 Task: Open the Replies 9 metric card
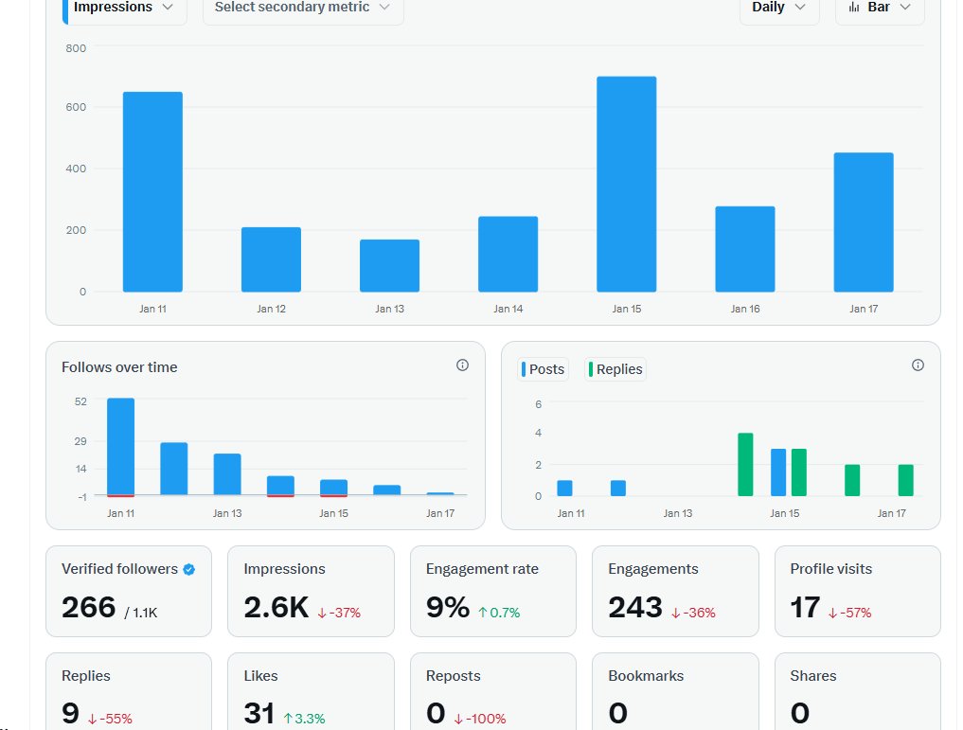click(129, 691)
